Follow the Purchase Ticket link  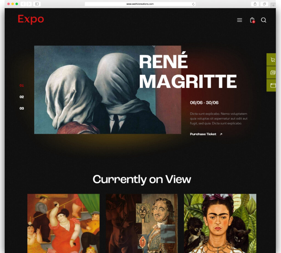(203, 134)
